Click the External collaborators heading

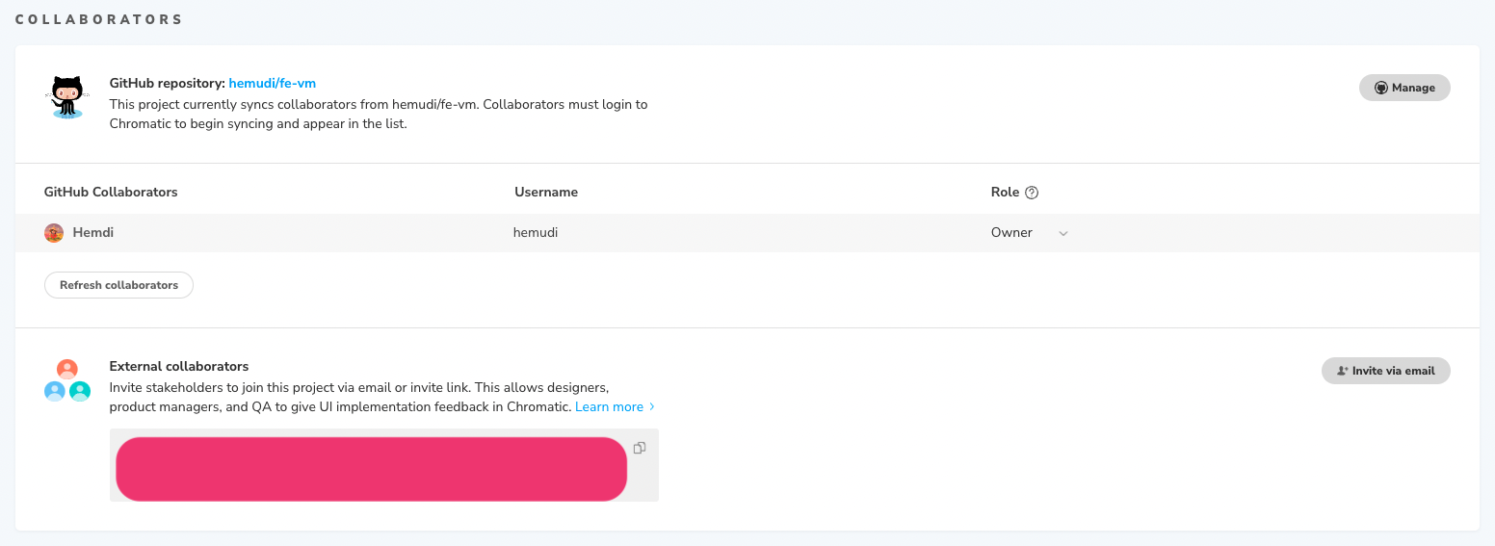point(179,366)
